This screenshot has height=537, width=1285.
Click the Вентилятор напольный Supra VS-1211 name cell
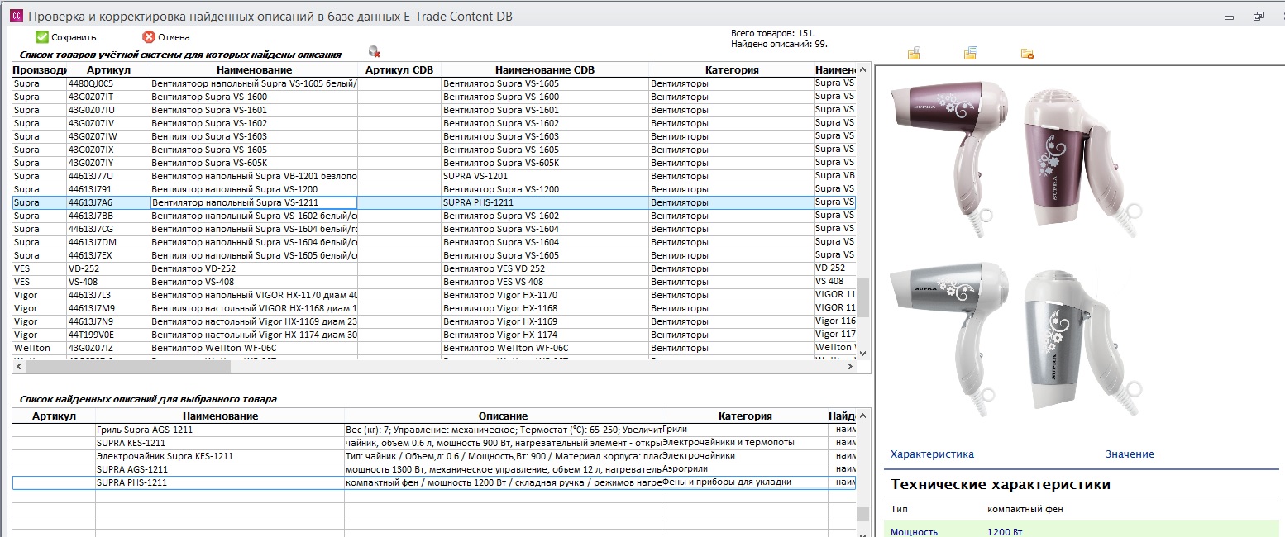pyautogui.click(x=253, y=202)
